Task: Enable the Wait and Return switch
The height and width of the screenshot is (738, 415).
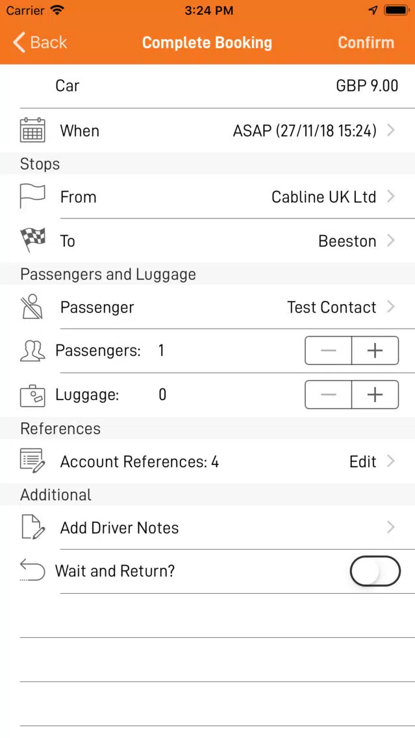Action: (375, 571)
